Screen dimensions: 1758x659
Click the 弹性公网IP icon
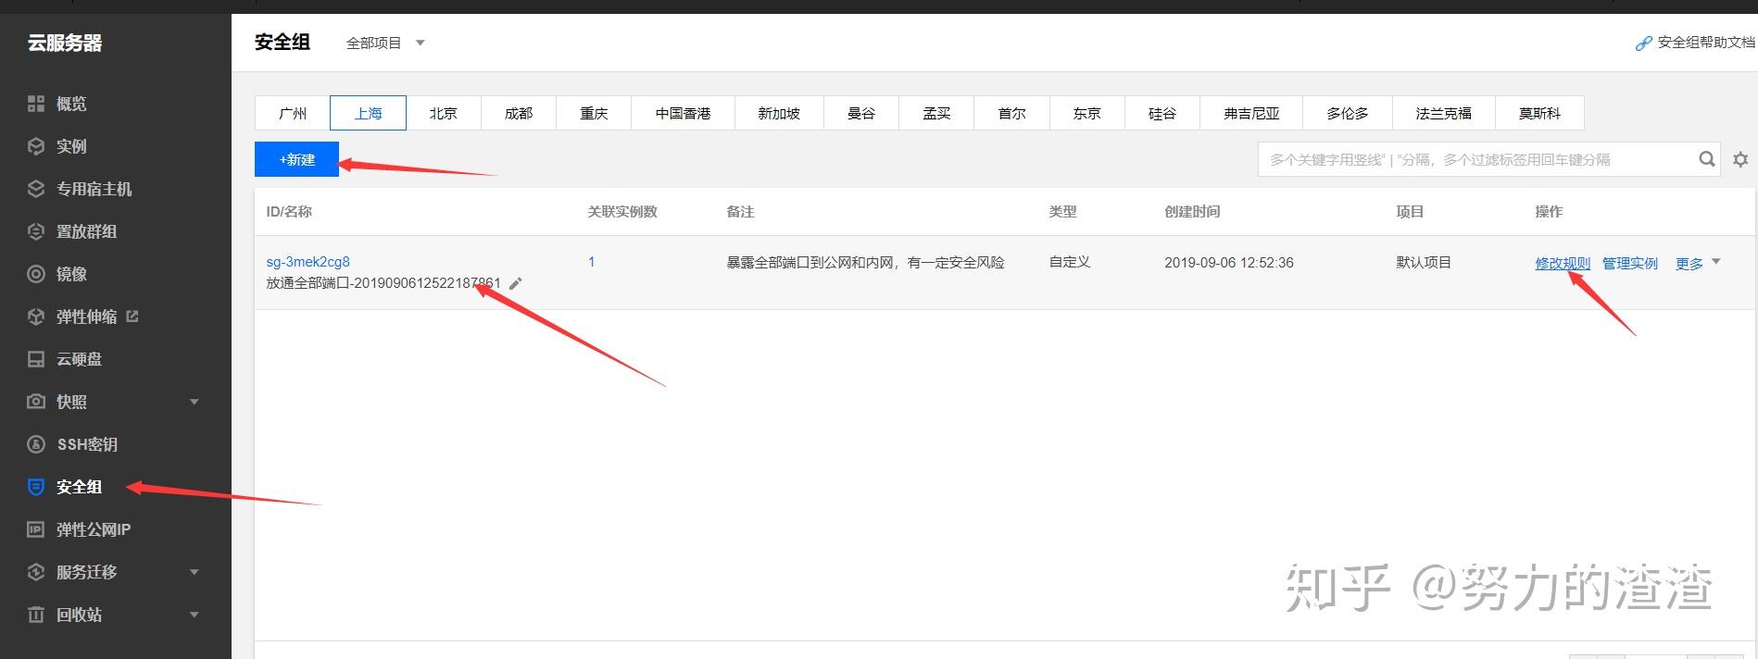36,529
